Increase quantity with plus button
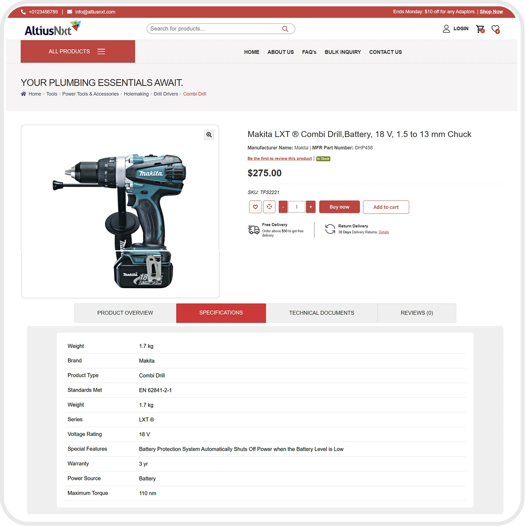 click(x=311, y=207)
